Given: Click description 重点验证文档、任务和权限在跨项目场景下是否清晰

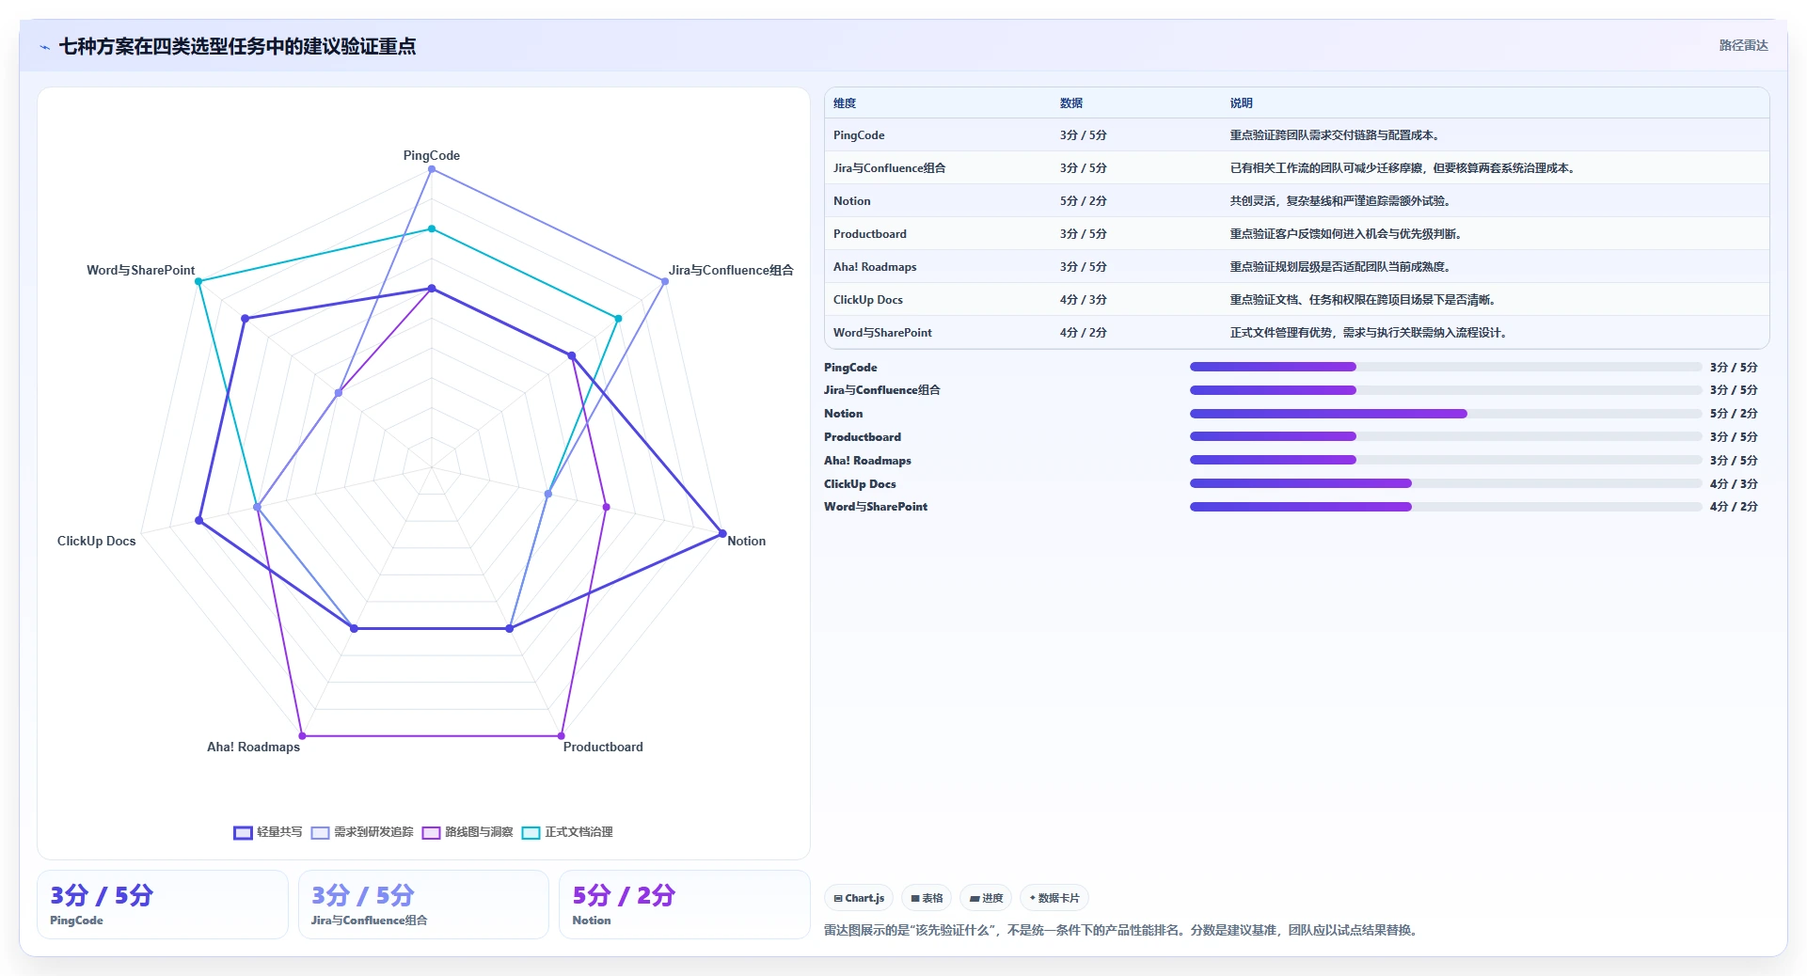Looking at the screenshot, I should (x=1364, y=300).
